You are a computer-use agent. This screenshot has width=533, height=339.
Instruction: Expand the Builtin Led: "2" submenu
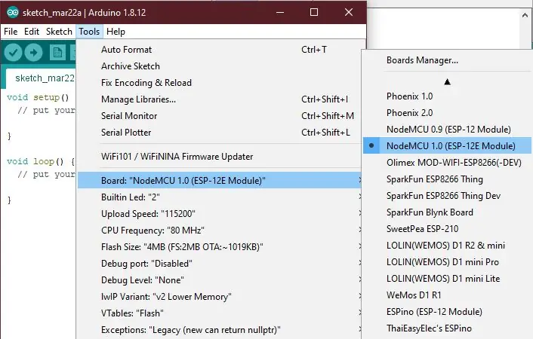coord(220,197)
